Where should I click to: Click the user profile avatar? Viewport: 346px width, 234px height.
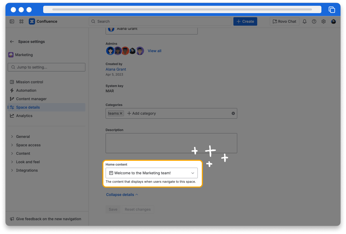coord(333,22)
